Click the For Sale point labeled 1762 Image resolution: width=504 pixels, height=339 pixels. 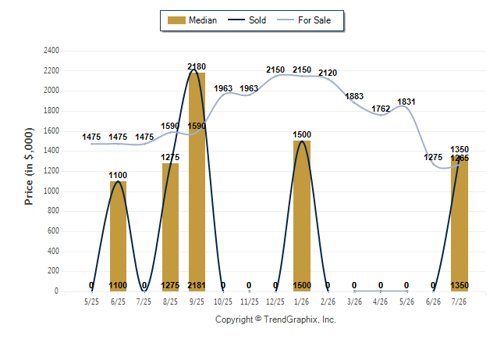click(381, 115)
